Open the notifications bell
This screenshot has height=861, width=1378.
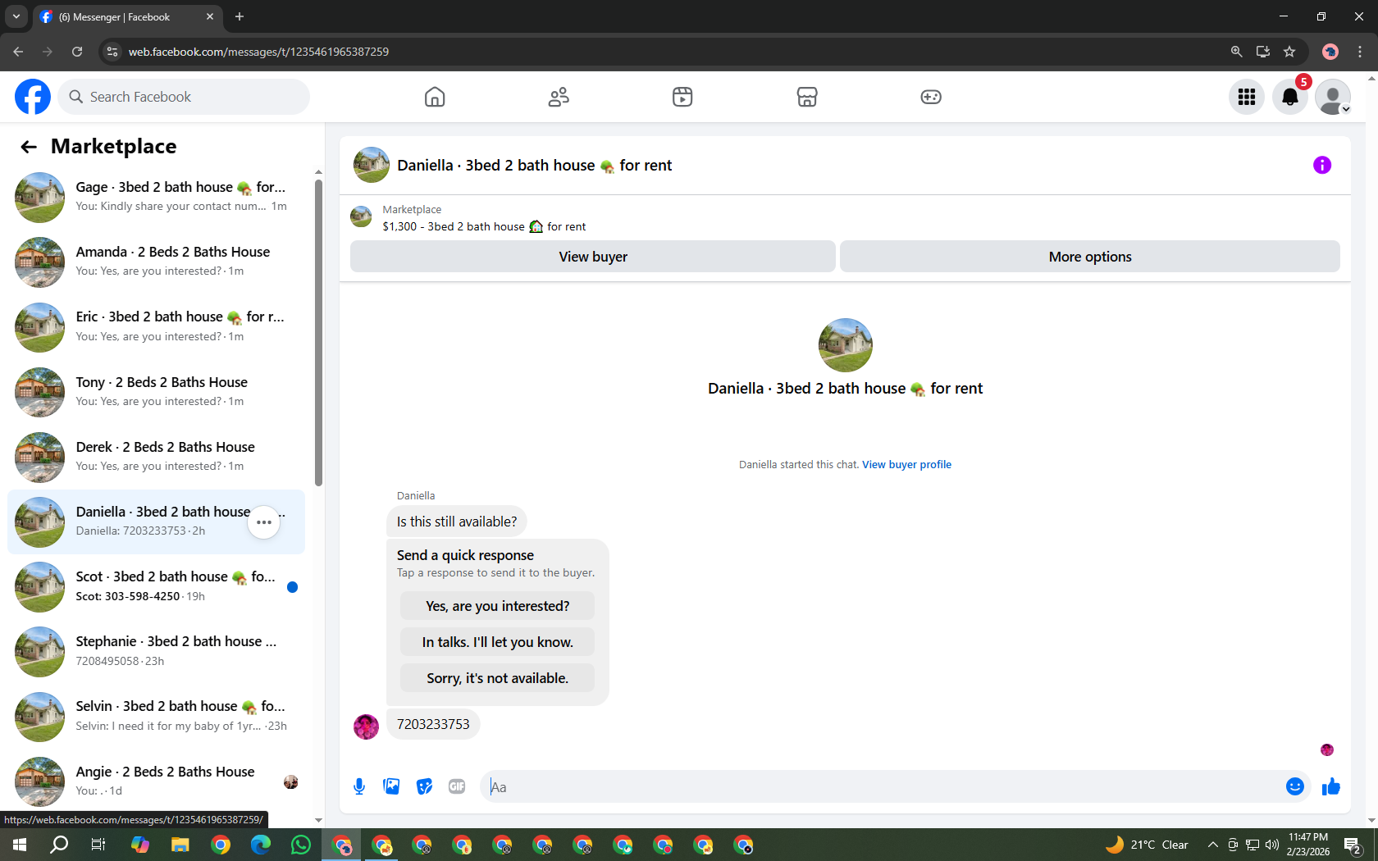pyautogui.click(x=1290, y=97)
